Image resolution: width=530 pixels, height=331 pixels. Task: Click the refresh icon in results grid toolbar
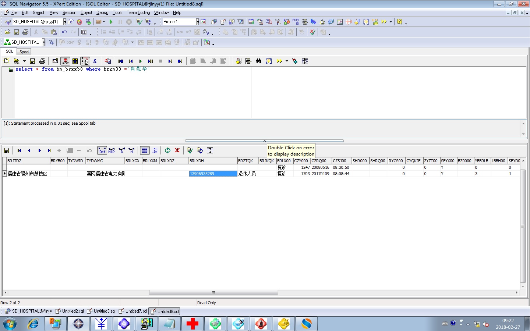pos(167,150)
